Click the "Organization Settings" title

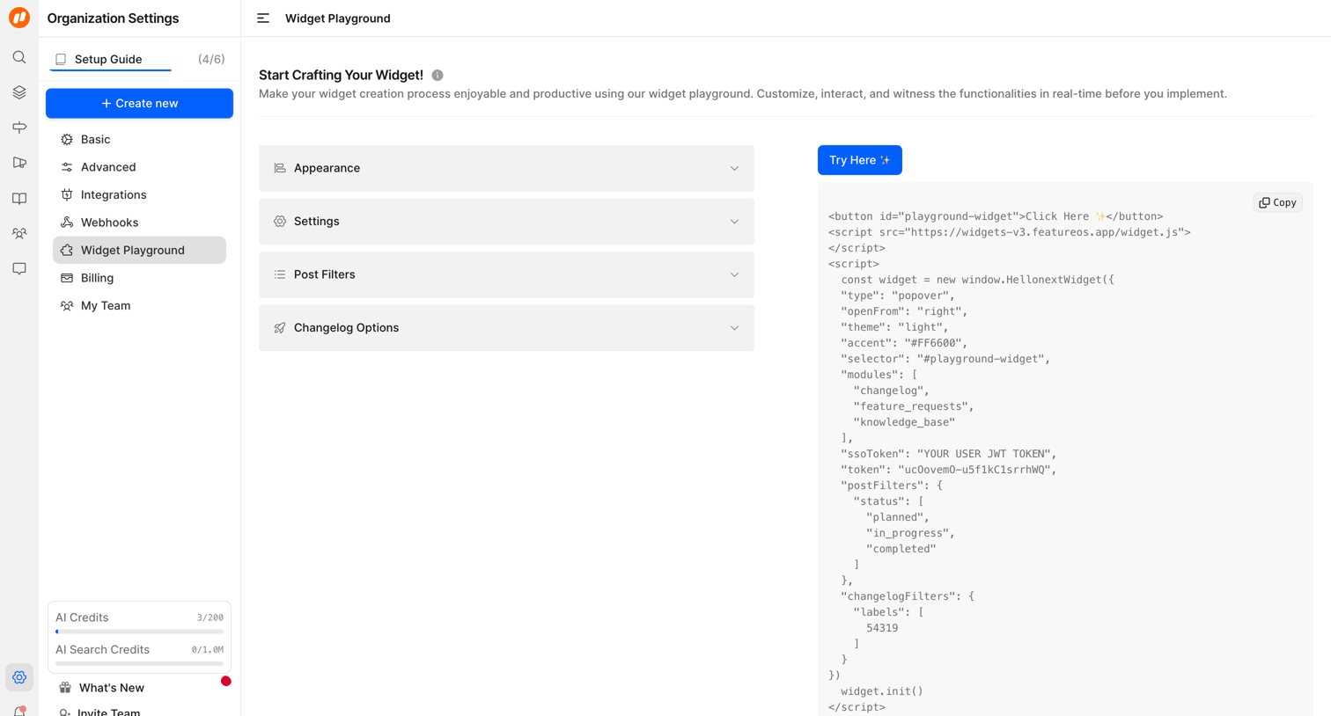tap(113, 18)
